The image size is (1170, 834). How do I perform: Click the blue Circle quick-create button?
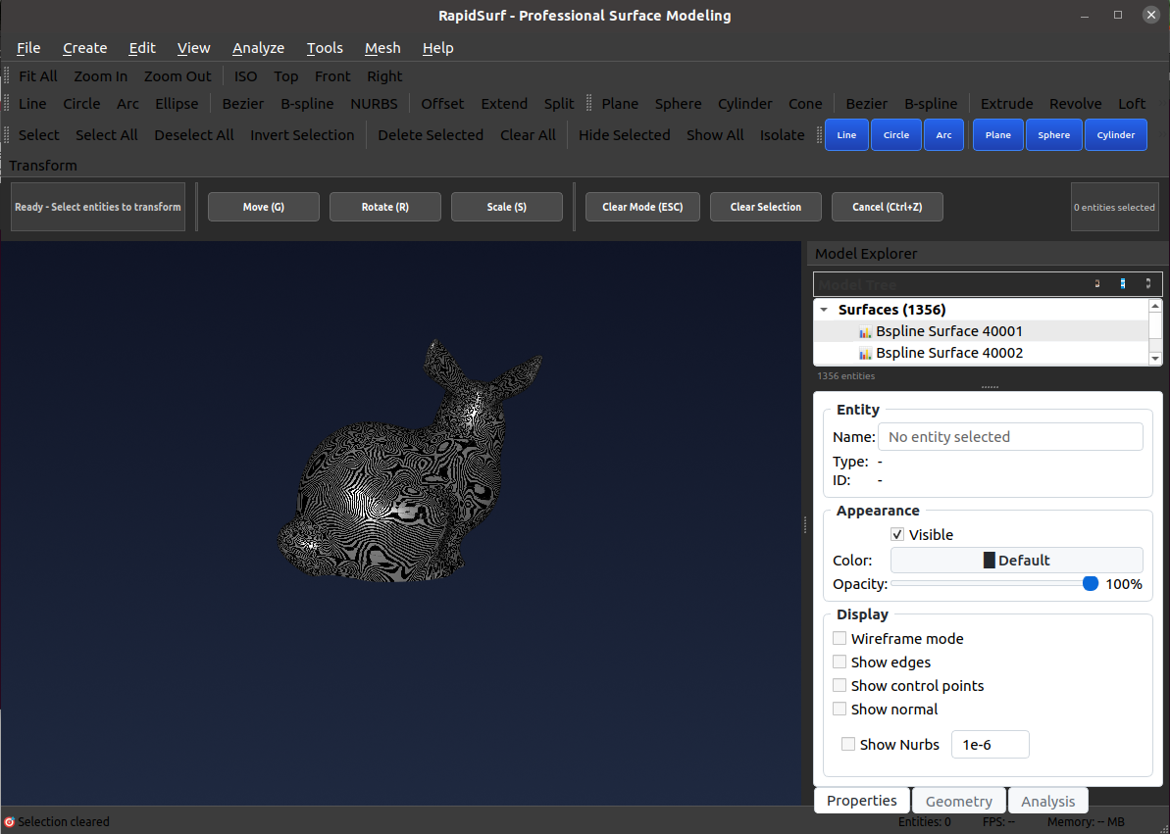pos(896,135)
